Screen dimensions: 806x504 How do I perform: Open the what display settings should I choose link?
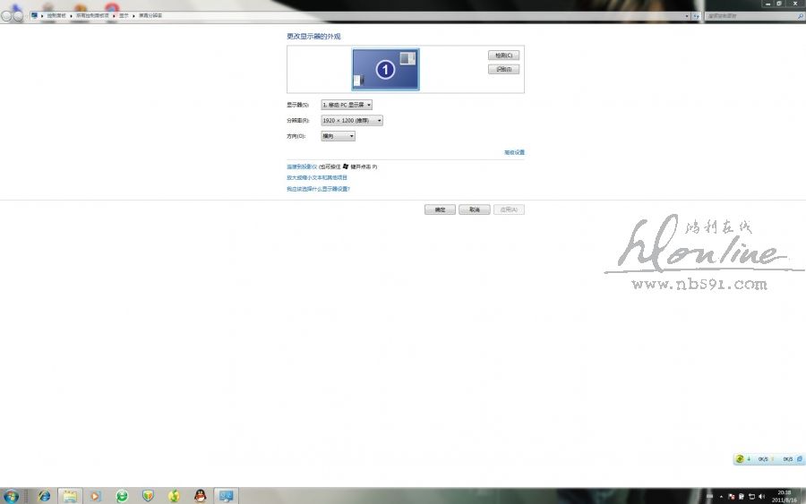pyautogui.click(x=318, y=189)
